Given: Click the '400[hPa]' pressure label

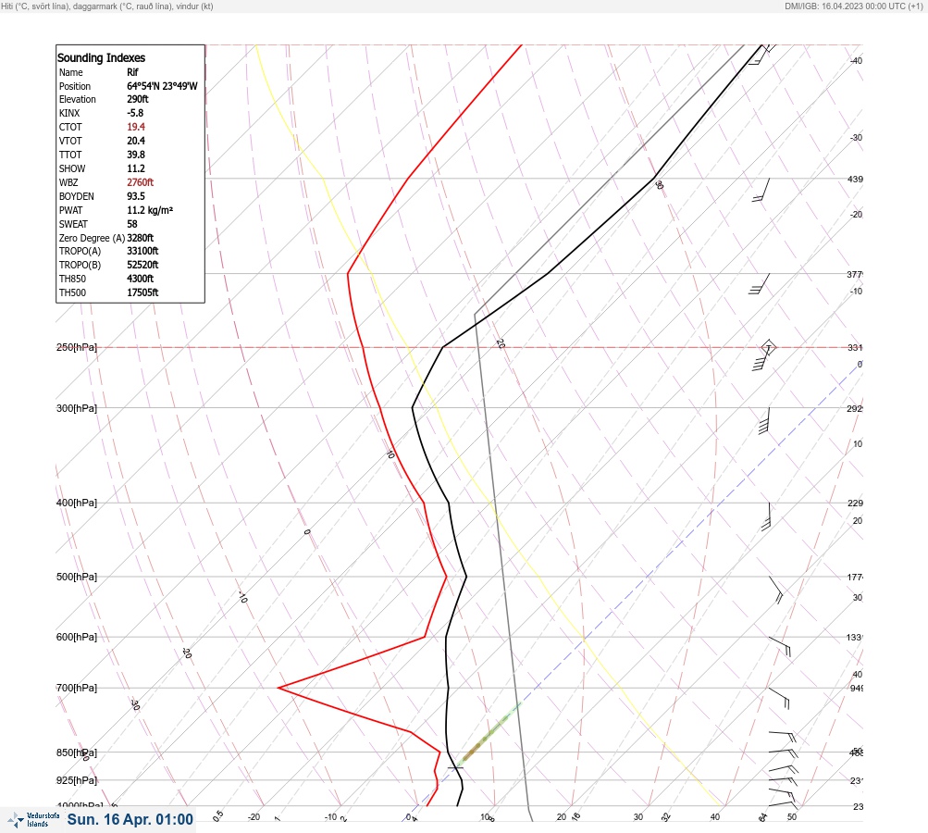Looking at the screenshot, I should point(77,503).
